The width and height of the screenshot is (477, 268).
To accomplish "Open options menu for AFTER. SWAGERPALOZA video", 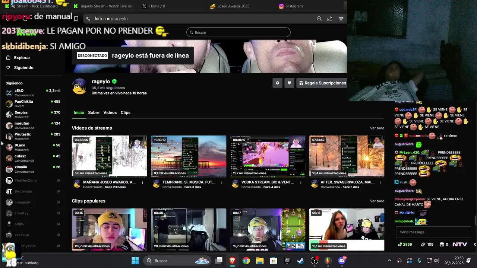I will [x=380, y=183].
